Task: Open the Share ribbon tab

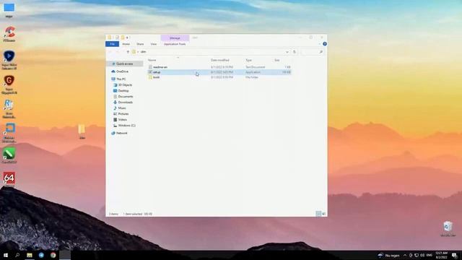Action: 140,44
